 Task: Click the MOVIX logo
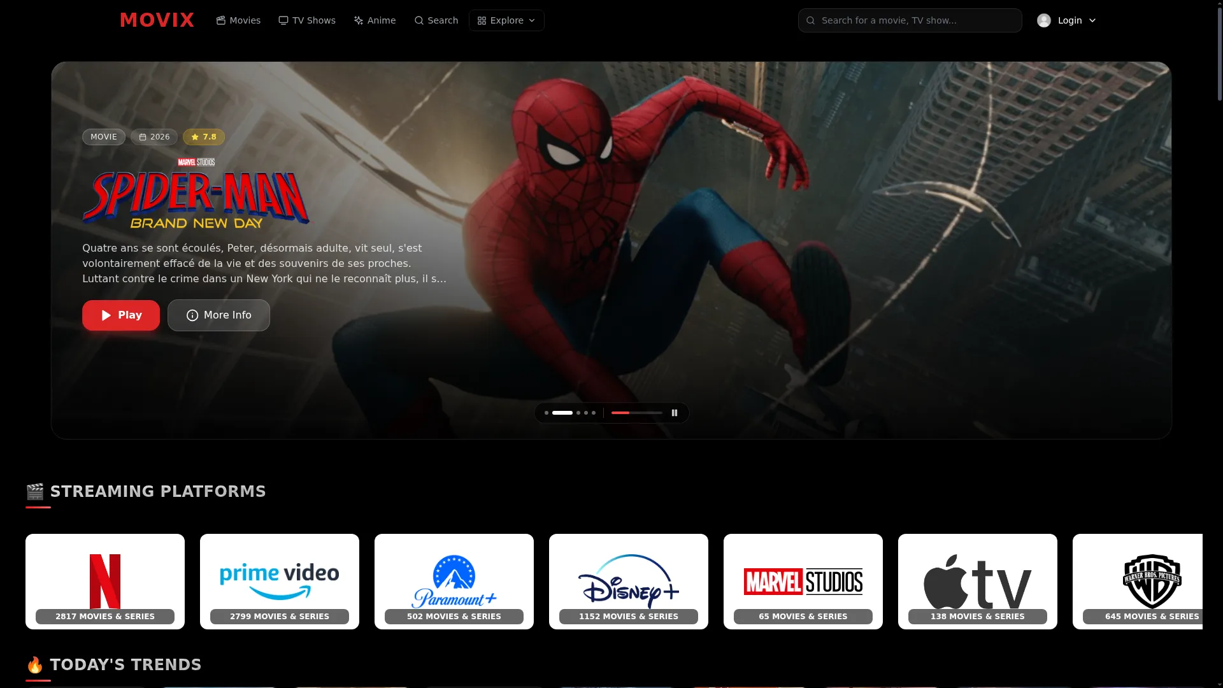pyautogui.click(x=157, y=20)
